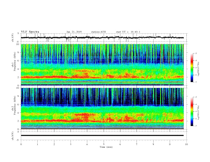210x162 pixels.
Task: Click the log(PSD) label beside ch.2 colorbar
Action: [198, 113]
